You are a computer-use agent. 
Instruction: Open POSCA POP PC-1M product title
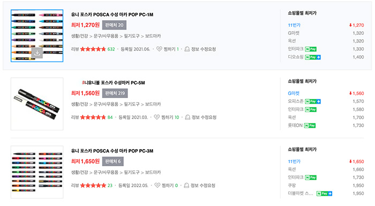tap(112, 14)
